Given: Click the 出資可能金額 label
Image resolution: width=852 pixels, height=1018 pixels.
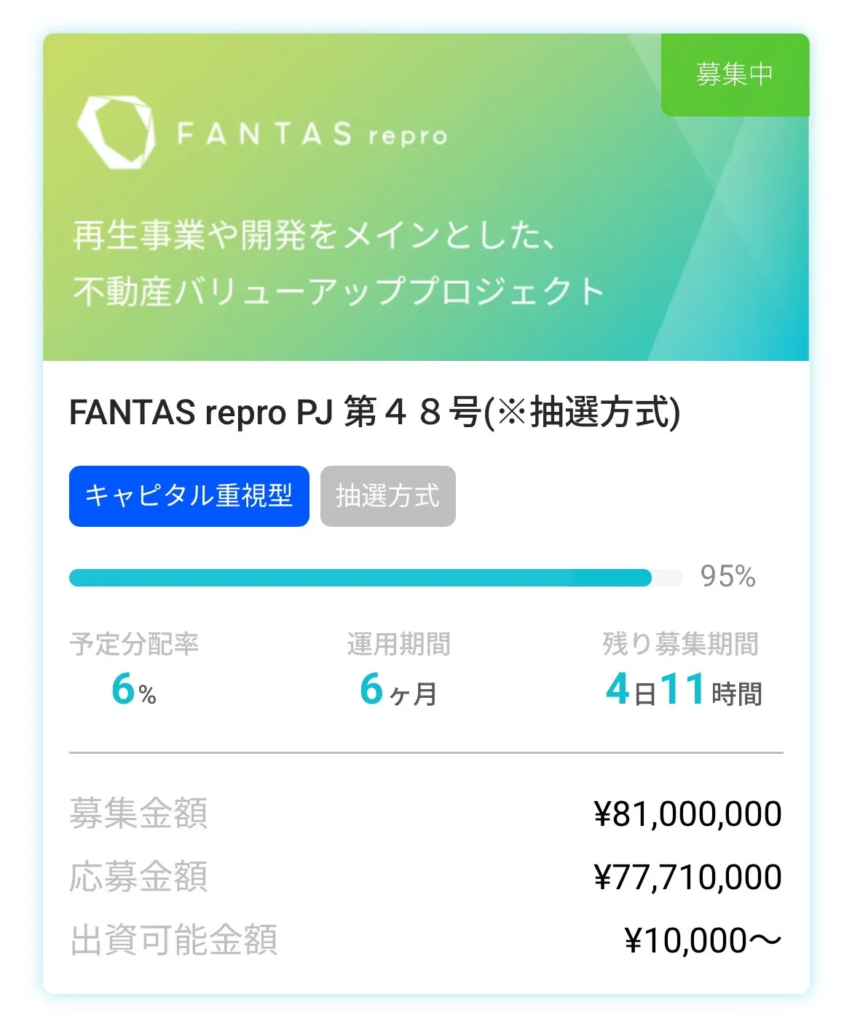Looking at the screenshot, I should pyautogui.click(x=173, y=940).
